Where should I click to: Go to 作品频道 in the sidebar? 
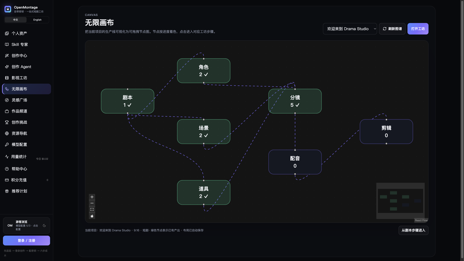pos(26,111)
